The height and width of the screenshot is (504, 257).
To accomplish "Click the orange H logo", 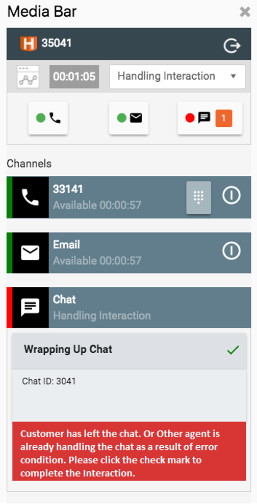I will pos(29,43).
